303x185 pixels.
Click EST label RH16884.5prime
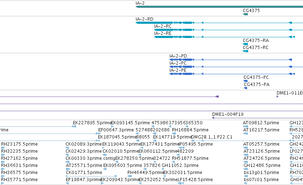point(190,130)
